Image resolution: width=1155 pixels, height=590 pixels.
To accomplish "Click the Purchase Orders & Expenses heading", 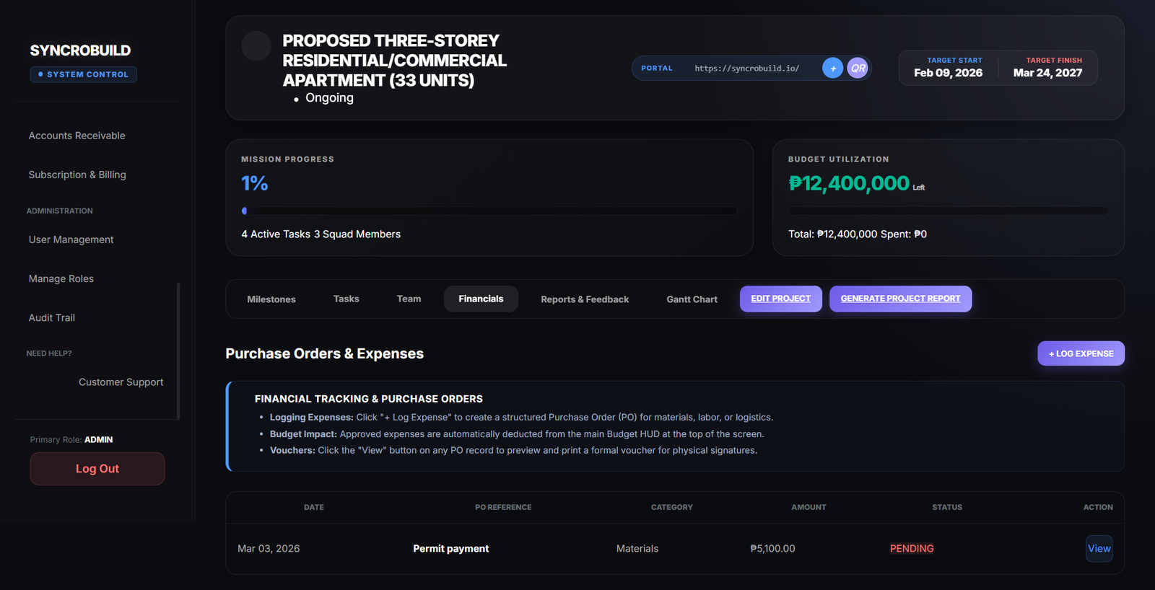I will pos(325,354).
